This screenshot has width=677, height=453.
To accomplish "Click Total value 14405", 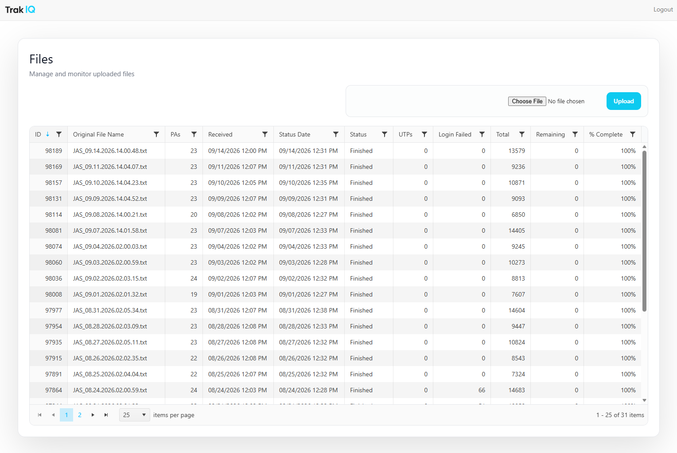I will tap(517, 230).
